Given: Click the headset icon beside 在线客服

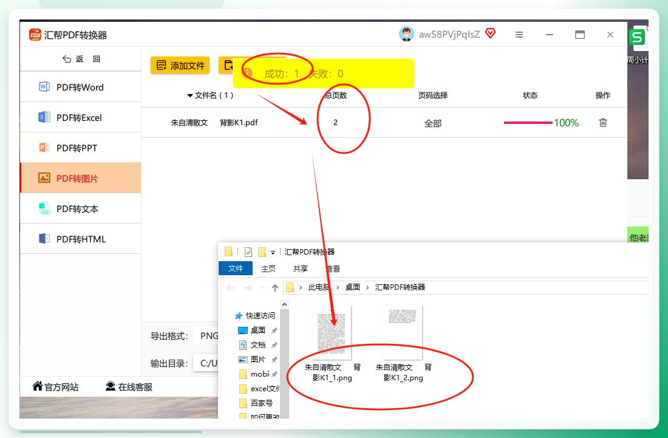Looking at the screenshot, I should coord(111,386).
